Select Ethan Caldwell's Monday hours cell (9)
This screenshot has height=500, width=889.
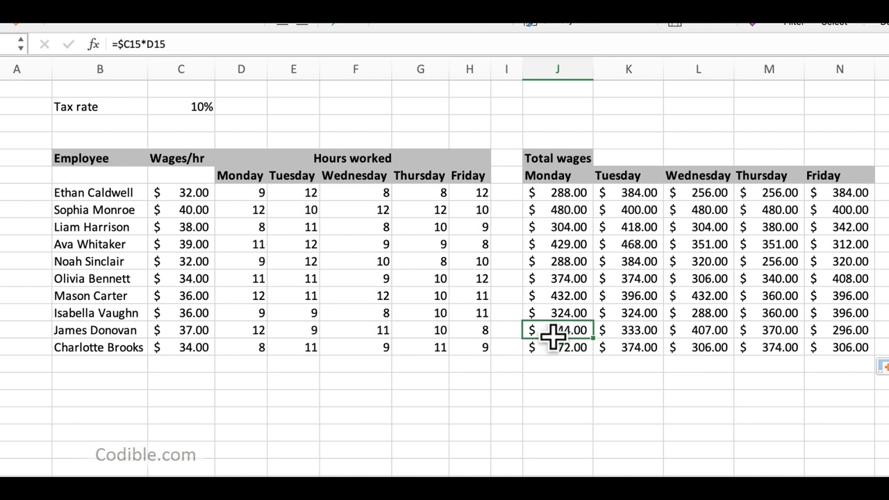point(241,193)
